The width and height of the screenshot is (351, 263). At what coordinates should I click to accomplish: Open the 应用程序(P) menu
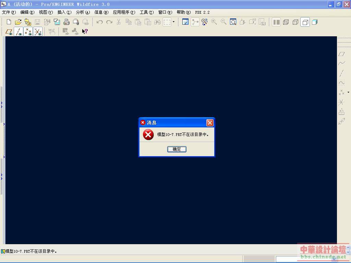[x=124, y=12]
